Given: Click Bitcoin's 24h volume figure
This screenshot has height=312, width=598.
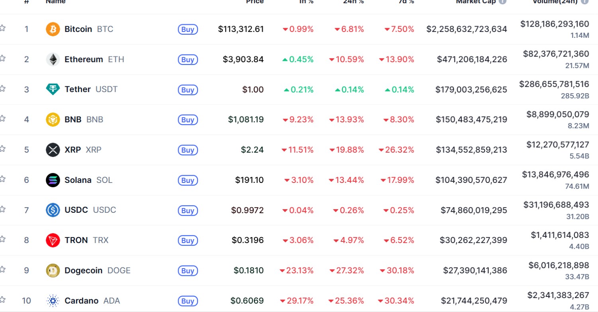Looking at the screenshot, I should tap(554, 24).
